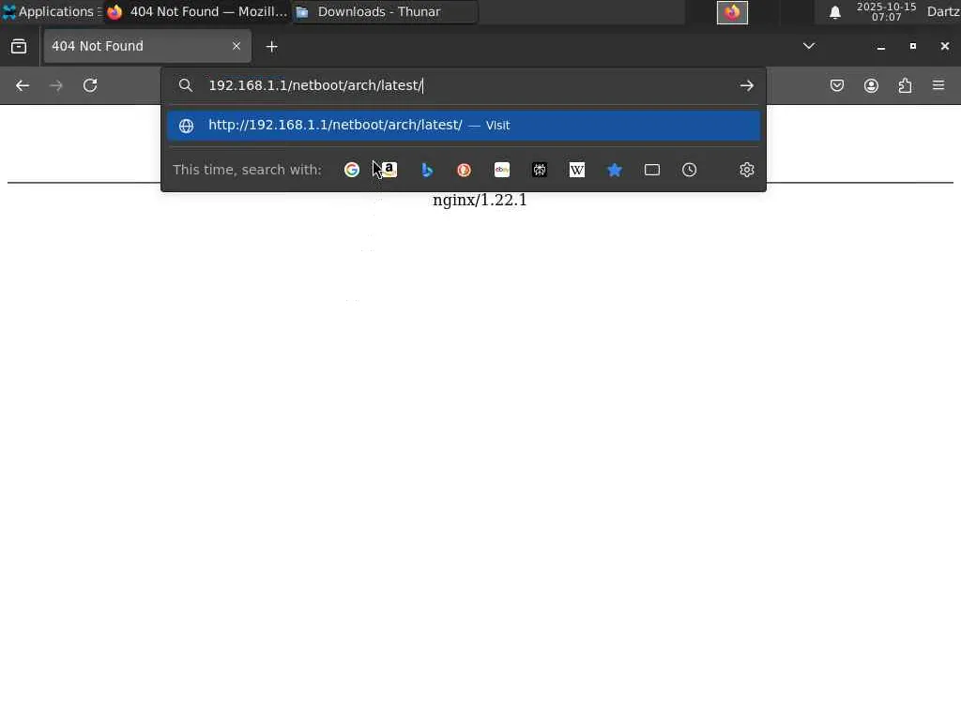Click inside the address bar text field
The width and height of the screenshot is (961, 720).
(465, 85)
